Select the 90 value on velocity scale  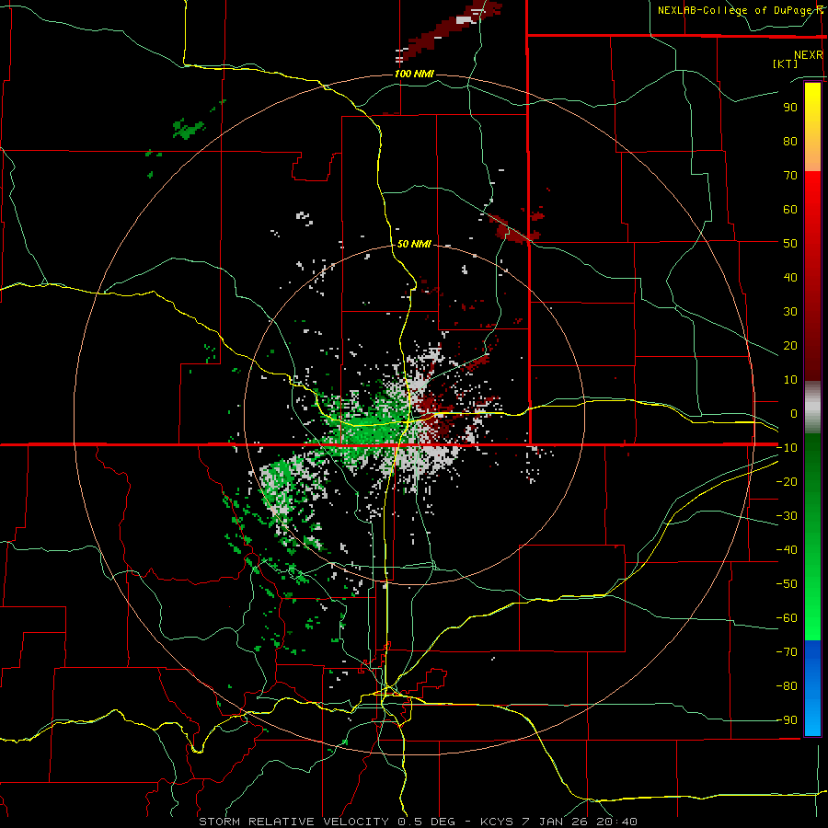[790, 108]
